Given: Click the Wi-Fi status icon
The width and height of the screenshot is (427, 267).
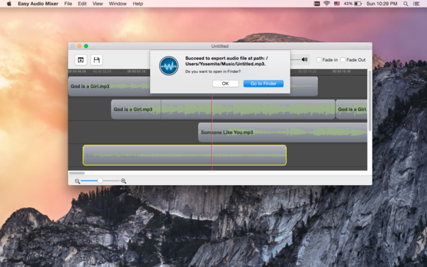Looking at the screenshot, I should tap(327, 3).
